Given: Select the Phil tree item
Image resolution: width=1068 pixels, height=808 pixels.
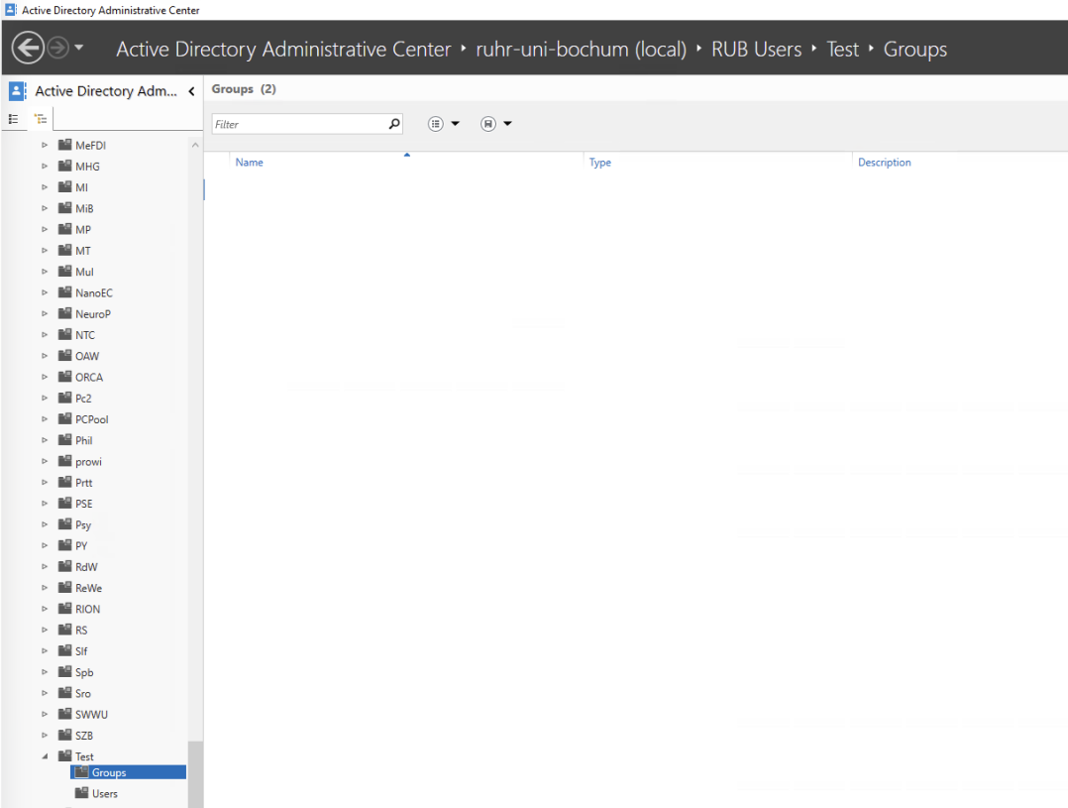Looking at the screenshot, I should point(84,440).
